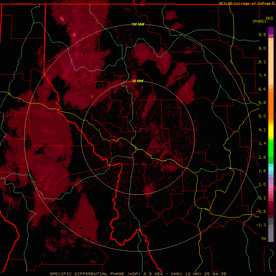Select the 9.0 color scale value
The height and width of the screenshot is (276, 276).
click(x=262, y=48)
